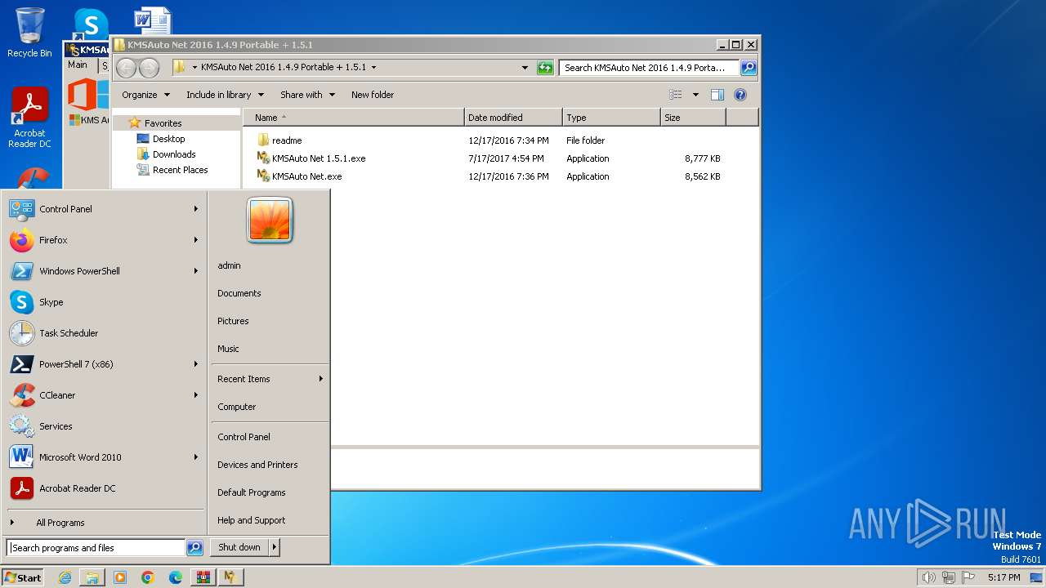Click Internet Explorer taskbar icon
Image resolution: width=1046 pixels, height=588 pixels.
(x=65, y=577)
